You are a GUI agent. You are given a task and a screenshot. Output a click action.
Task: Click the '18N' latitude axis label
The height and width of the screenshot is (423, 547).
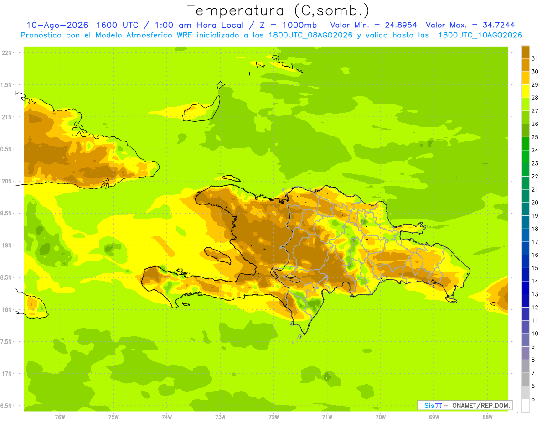coord(6,309)
